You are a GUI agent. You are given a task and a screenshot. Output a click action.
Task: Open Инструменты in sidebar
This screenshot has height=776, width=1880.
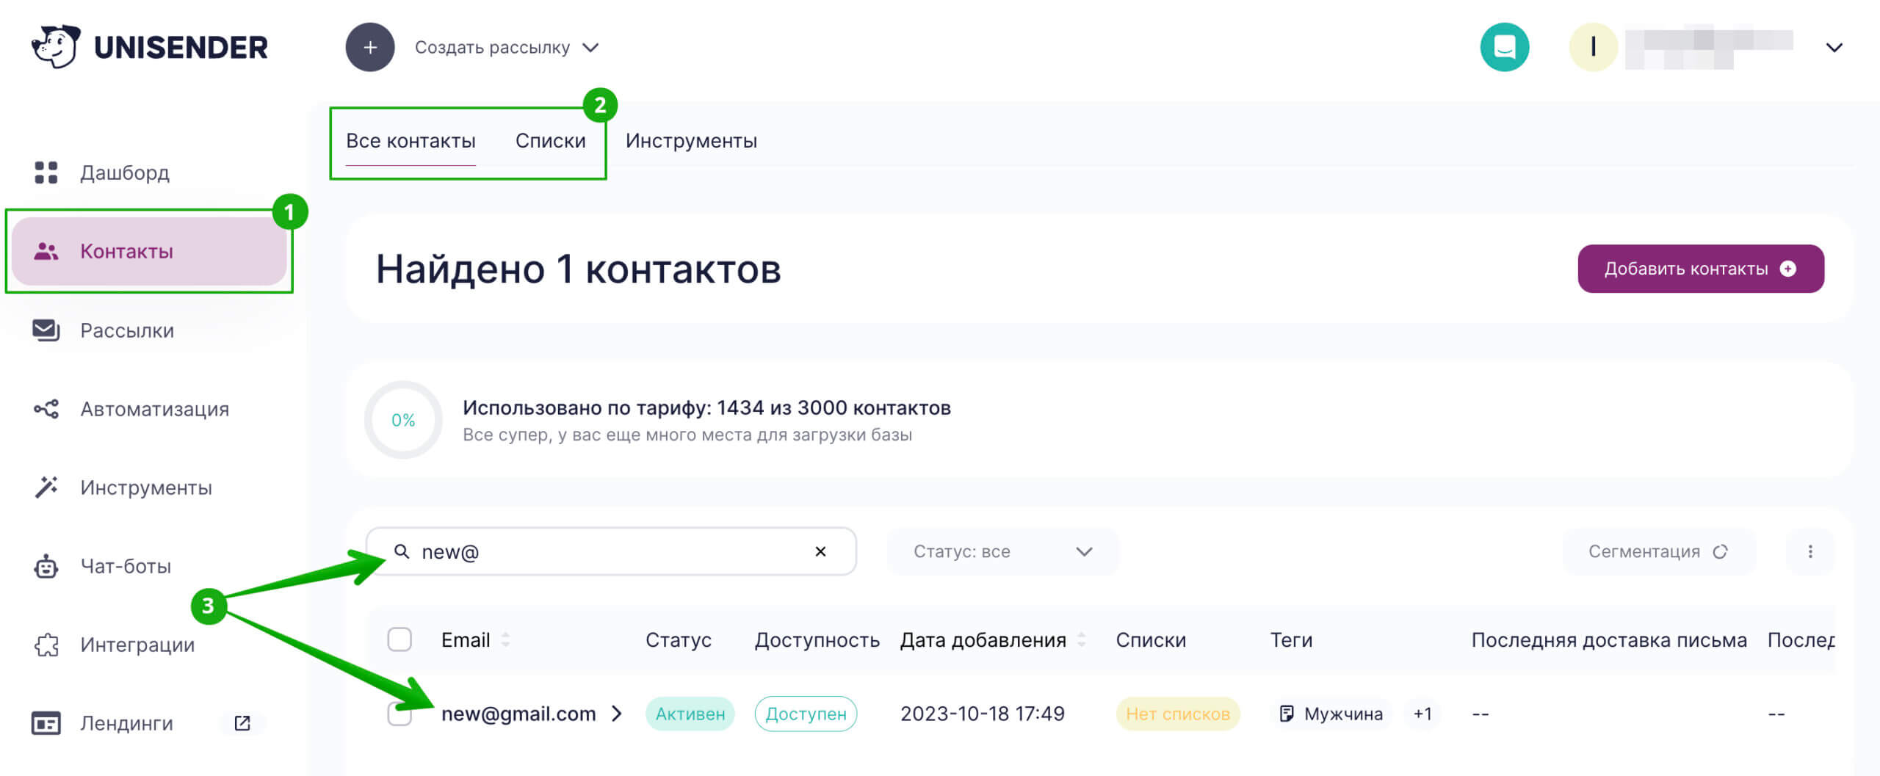coord(147,487)
